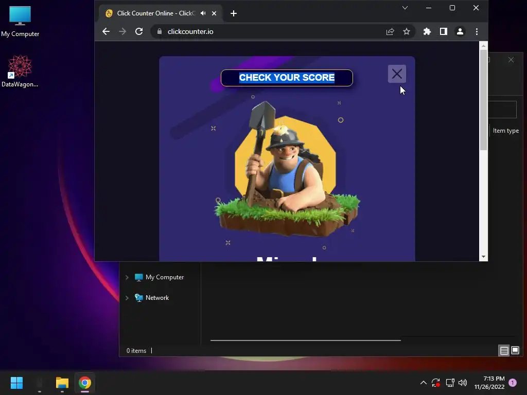Mute the Click Counter tab audio
Screen dimensions: 527x395
click(203, 13)
